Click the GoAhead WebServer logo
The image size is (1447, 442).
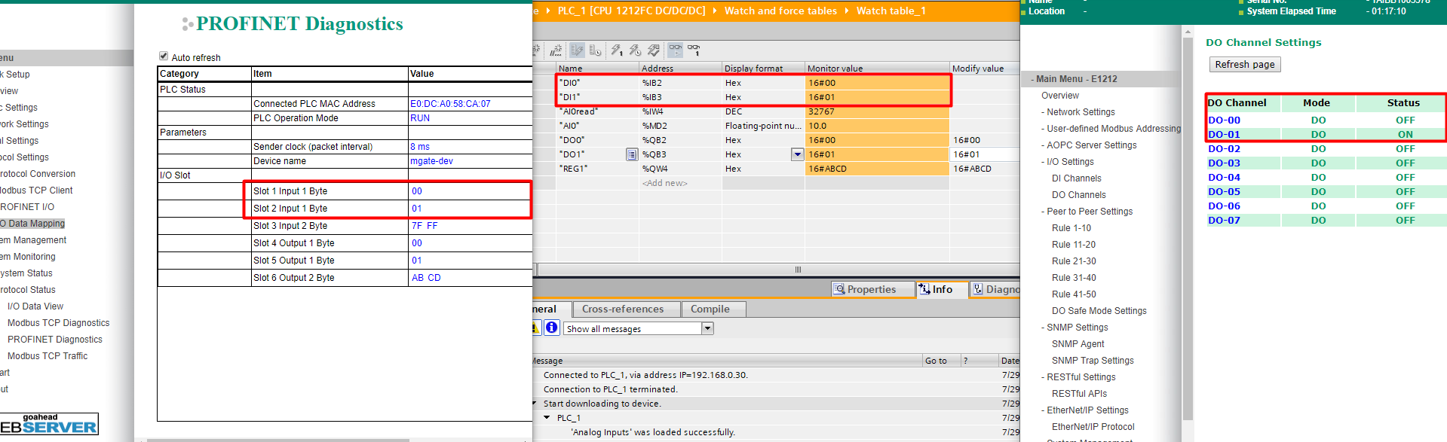coord(49,424)
